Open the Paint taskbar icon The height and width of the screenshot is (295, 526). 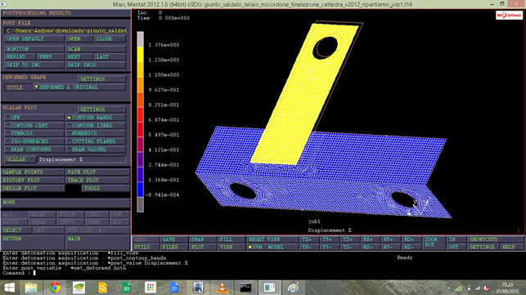tap(293, 288)
